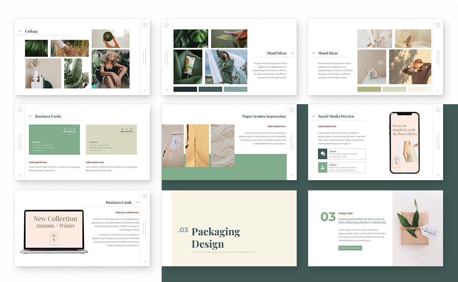
Task: Click 'Add your subtitle here' on laptop slide
Action: [127, 212]
